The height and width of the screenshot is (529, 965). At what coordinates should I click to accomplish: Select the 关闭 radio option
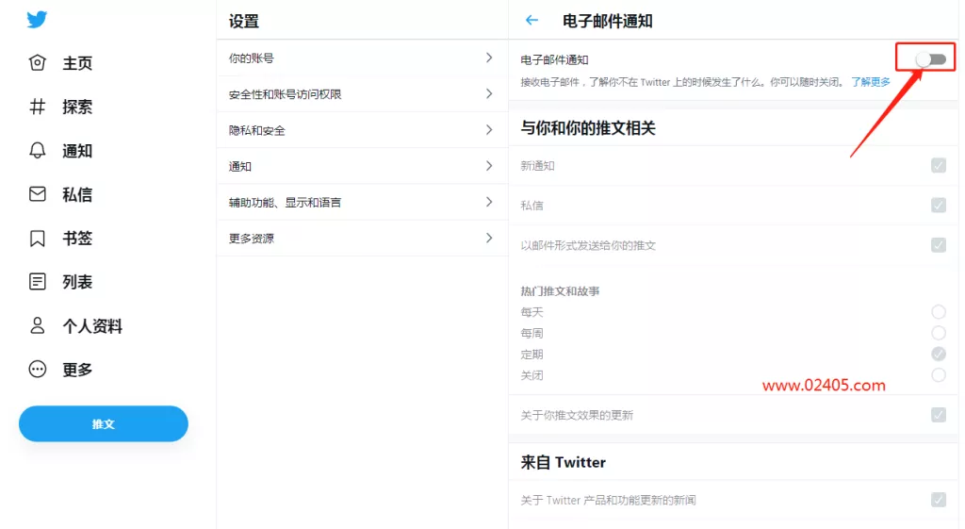point(938,374)
